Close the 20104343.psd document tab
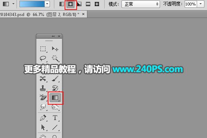 (83, 14)
